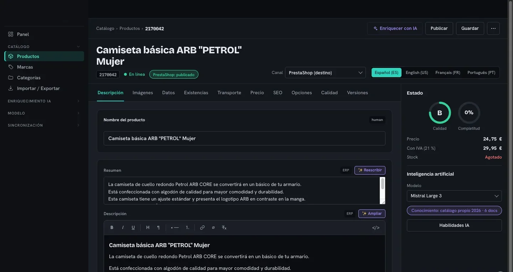The image size is (513, 272).
Task: Click the 2170042 reference chip below the title
Action: tap(108, 75)
